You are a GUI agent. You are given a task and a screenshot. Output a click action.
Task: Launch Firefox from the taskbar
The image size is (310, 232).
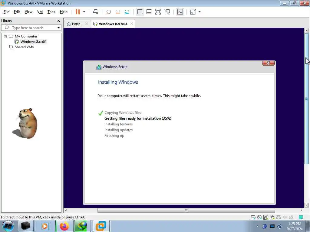point(64,226)
